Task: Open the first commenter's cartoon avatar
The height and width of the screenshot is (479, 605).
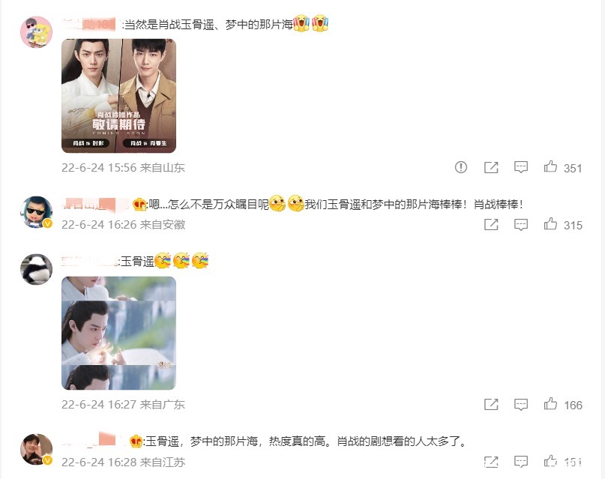Action: coord(36,32)
